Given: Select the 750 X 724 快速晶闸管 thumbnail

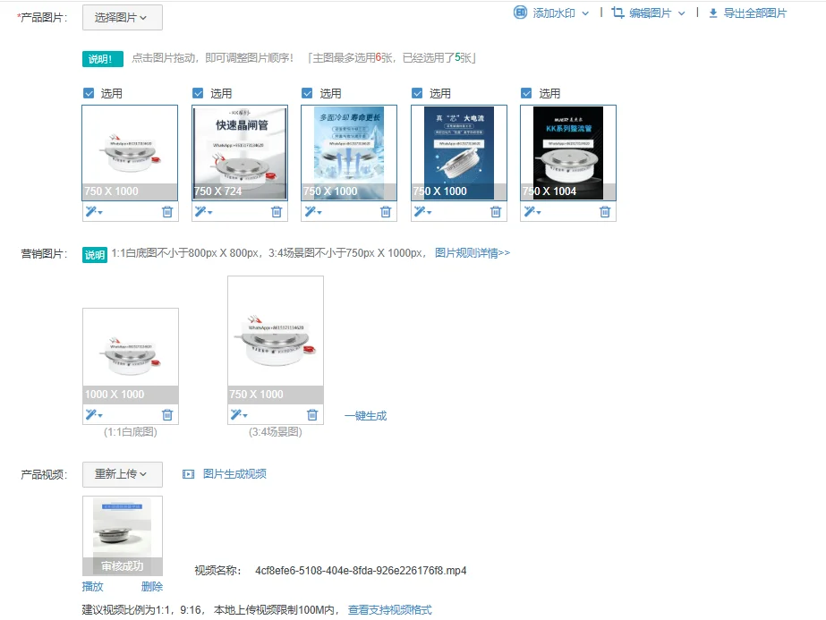Looking at the screenshot, I should coord(240,153).
